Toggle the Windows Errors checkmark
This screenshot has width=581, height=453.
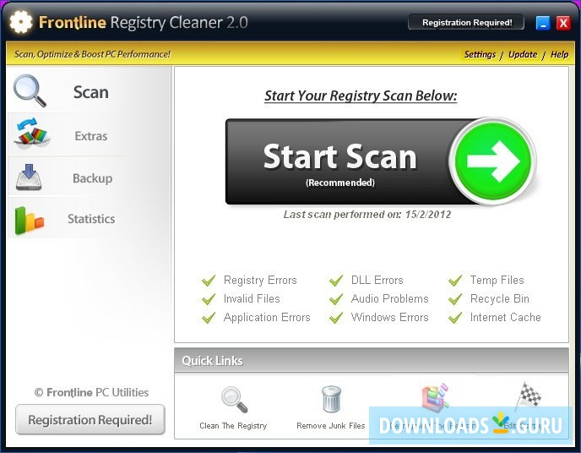coord(336,318)
